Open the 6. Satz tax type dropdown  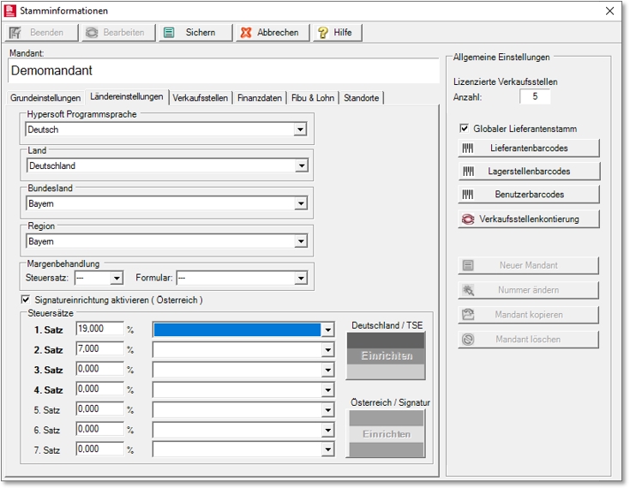coord(327,431)
